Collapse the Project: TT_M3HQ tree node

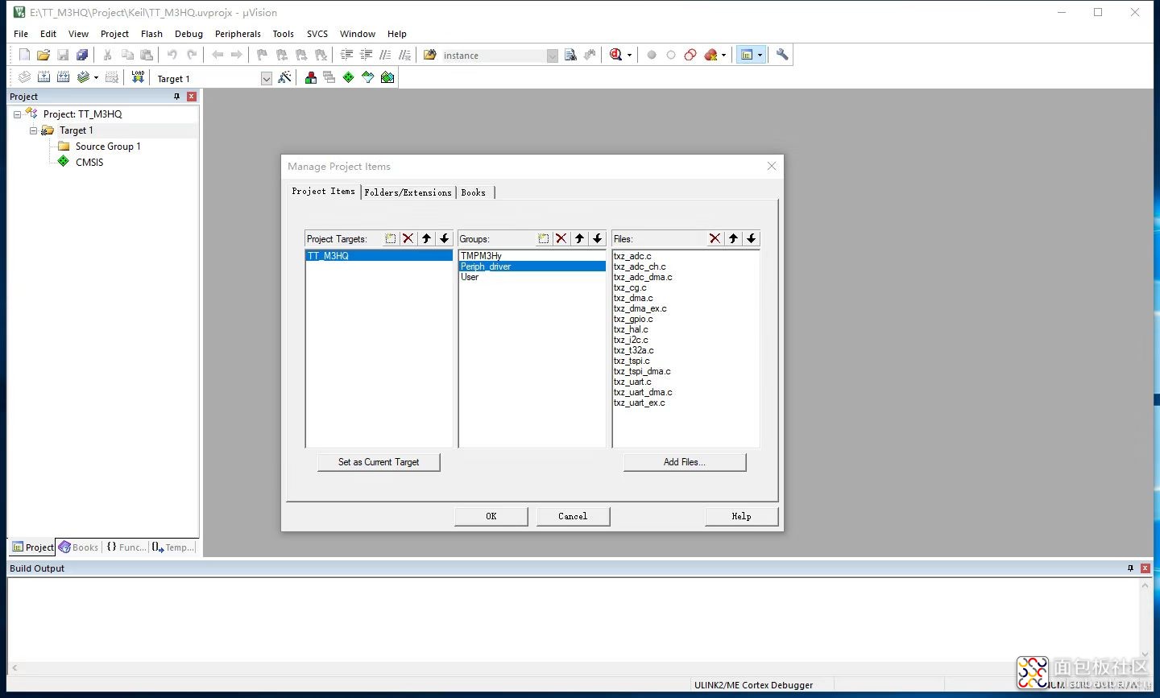point(17,114)
